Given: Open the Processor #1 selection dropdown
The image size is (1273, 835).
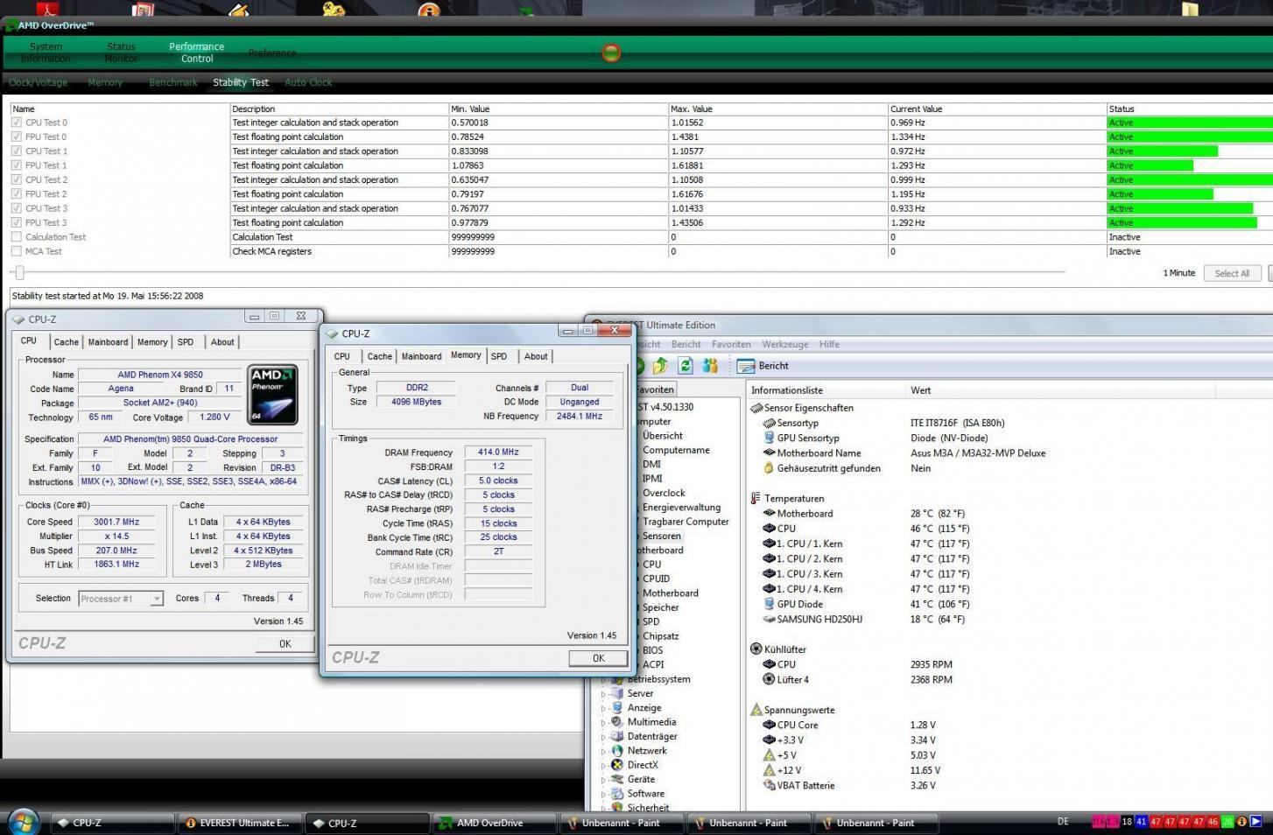Looking at the screenshot, I should pyautogui.click(x=121, y=599).
